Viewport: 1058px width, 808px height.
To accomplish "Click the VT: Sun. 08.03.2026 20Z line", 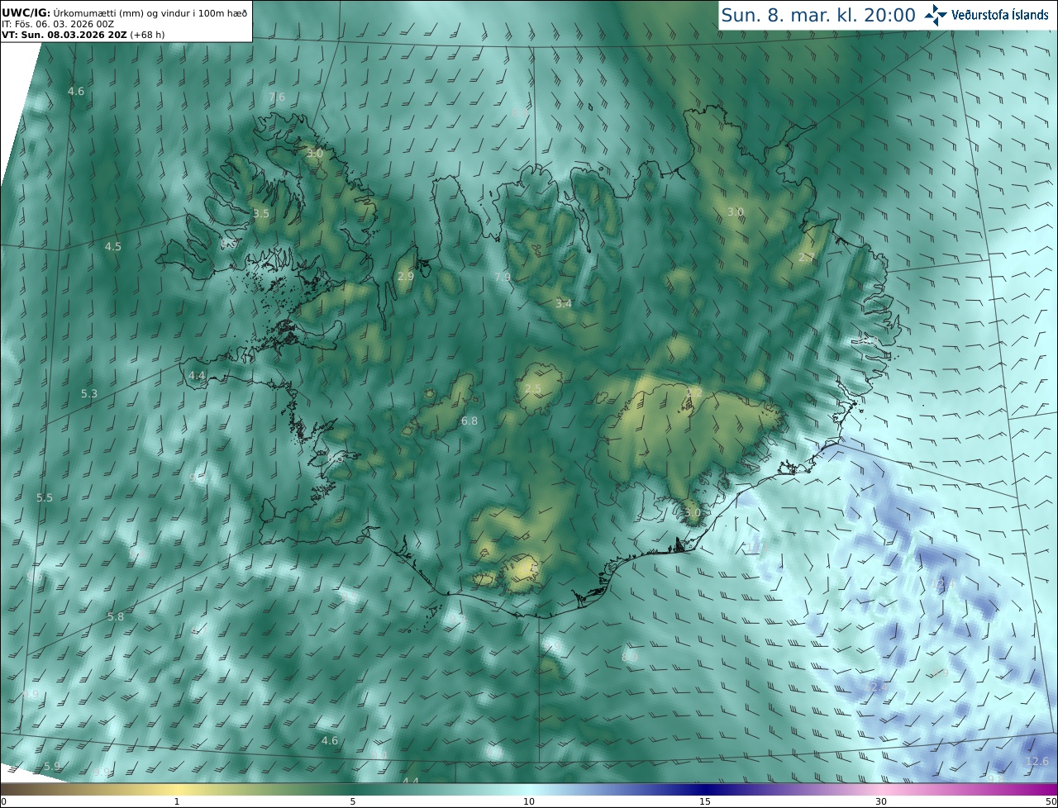I will coord(83,35).
